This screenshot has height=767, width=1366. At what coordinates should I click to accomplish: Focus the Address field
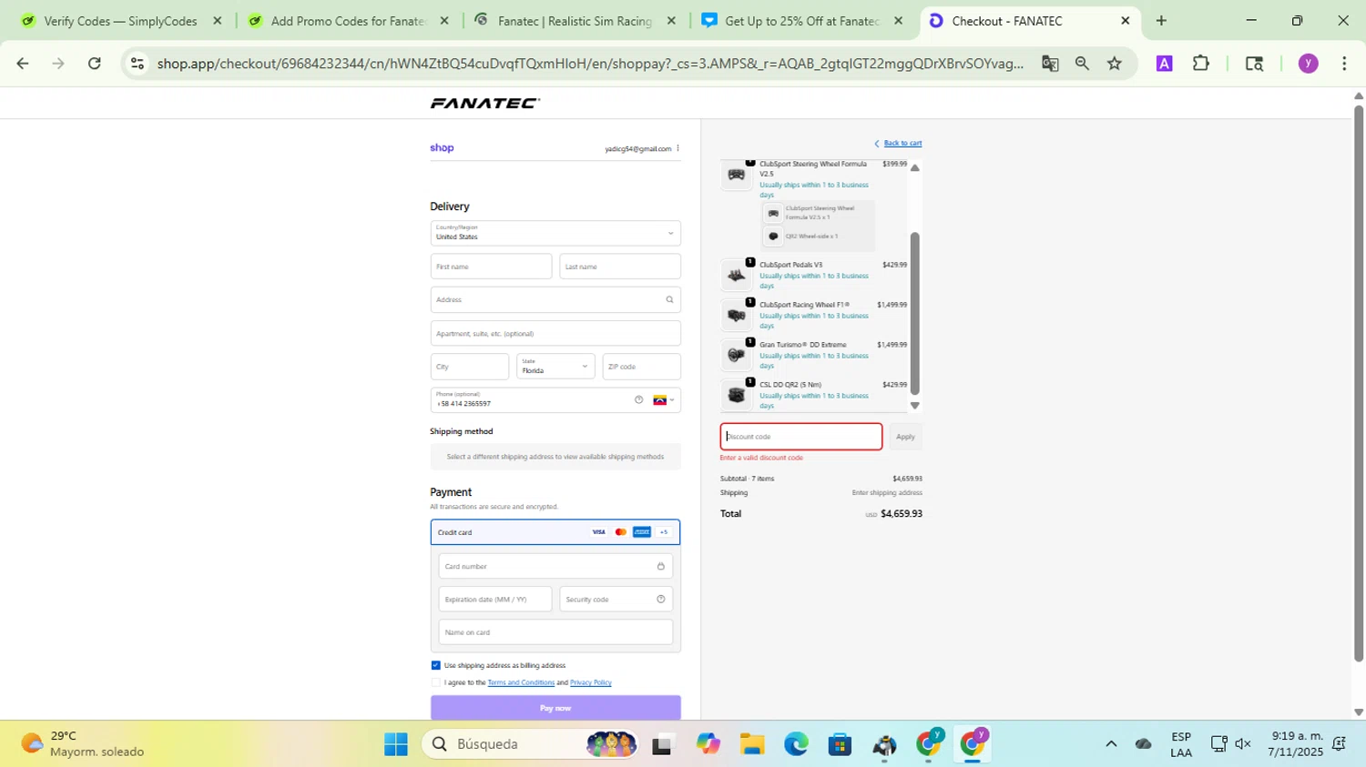[556, 299]
